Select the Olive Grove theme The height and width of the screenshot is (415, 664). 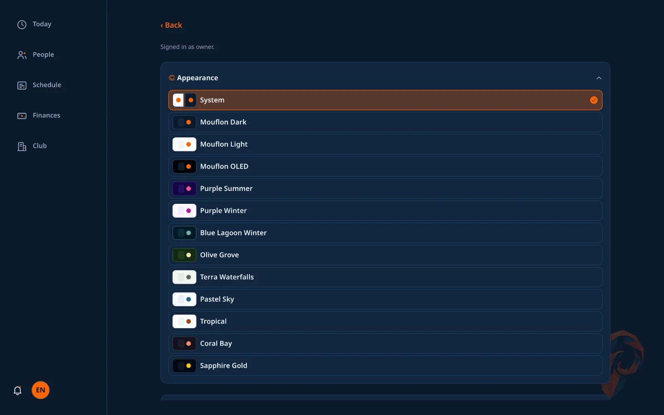click(x=385, y=255)
